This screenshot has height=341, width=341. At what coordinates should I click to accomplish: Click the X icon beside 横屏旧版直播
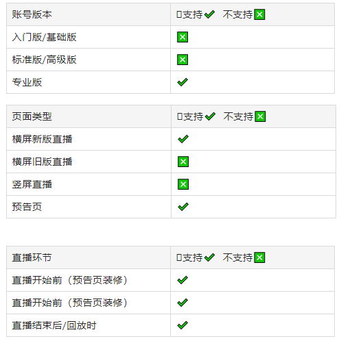183,162
